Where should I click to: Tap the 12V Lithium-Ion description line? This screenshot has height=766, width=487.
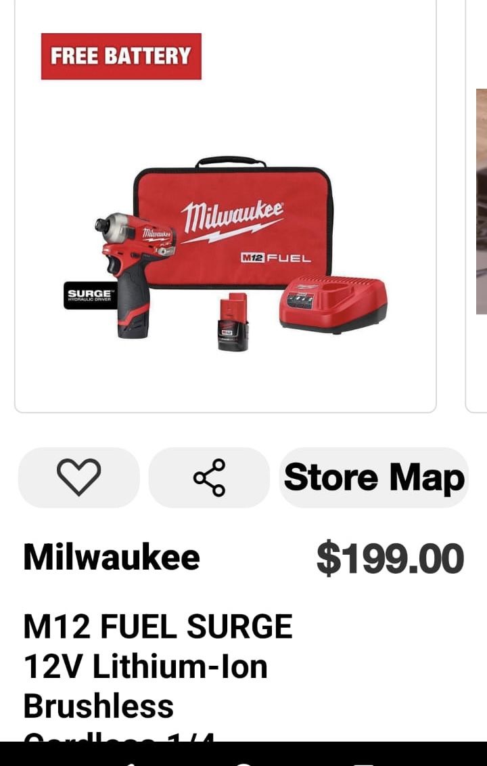[x=145, y=666]
